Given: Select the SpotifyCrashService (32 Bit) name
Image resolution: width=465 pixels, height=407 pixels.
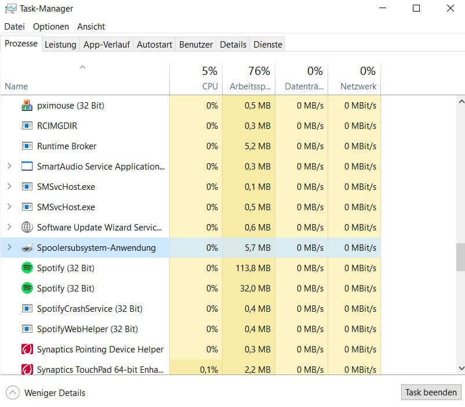Looking at the screenshot, I should click(89, 309).
